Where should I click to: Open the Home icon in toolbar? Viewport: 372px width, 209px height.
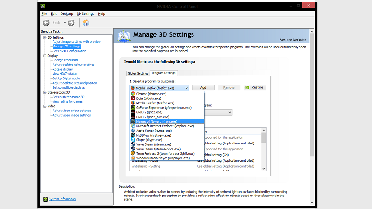click(x=86, y=22)
